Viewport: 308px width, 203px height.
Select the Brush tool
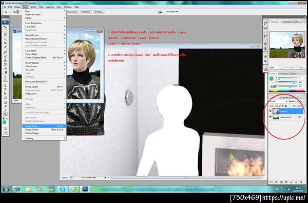coord(5,56)
